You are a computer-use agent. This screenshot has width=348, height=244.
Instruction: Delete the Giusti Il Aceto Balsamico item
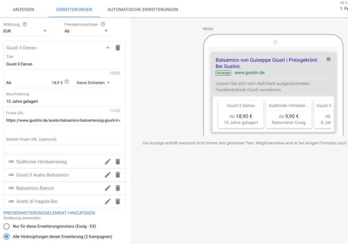tap(118, 175)
